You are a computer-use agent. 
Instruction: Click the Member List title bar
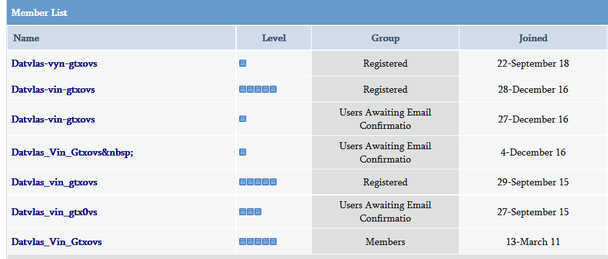click(307, 13)
